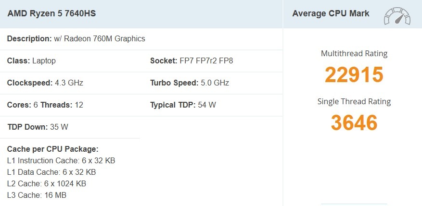Click the Clockspeed 4.3 GHz entry
The height and width of the screenshot is (206, 422).
[45, 83]
